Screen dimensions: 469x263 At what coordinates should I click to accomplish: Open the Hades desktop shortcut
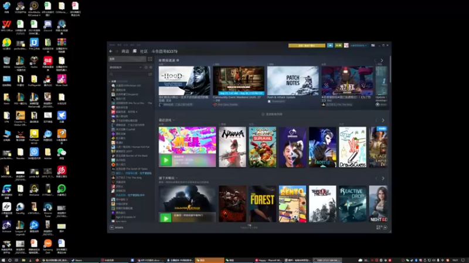(x=34, y=63)
